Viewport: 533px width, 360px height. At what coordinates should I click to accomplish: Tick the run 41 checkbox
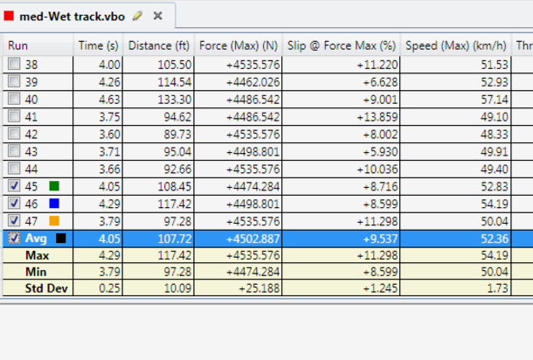point(14,116)
